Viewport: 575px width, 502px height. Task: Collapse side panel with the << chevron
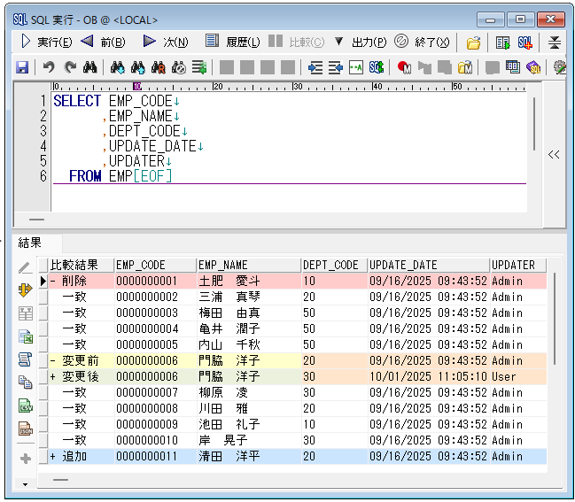click(x=554, y=154)
